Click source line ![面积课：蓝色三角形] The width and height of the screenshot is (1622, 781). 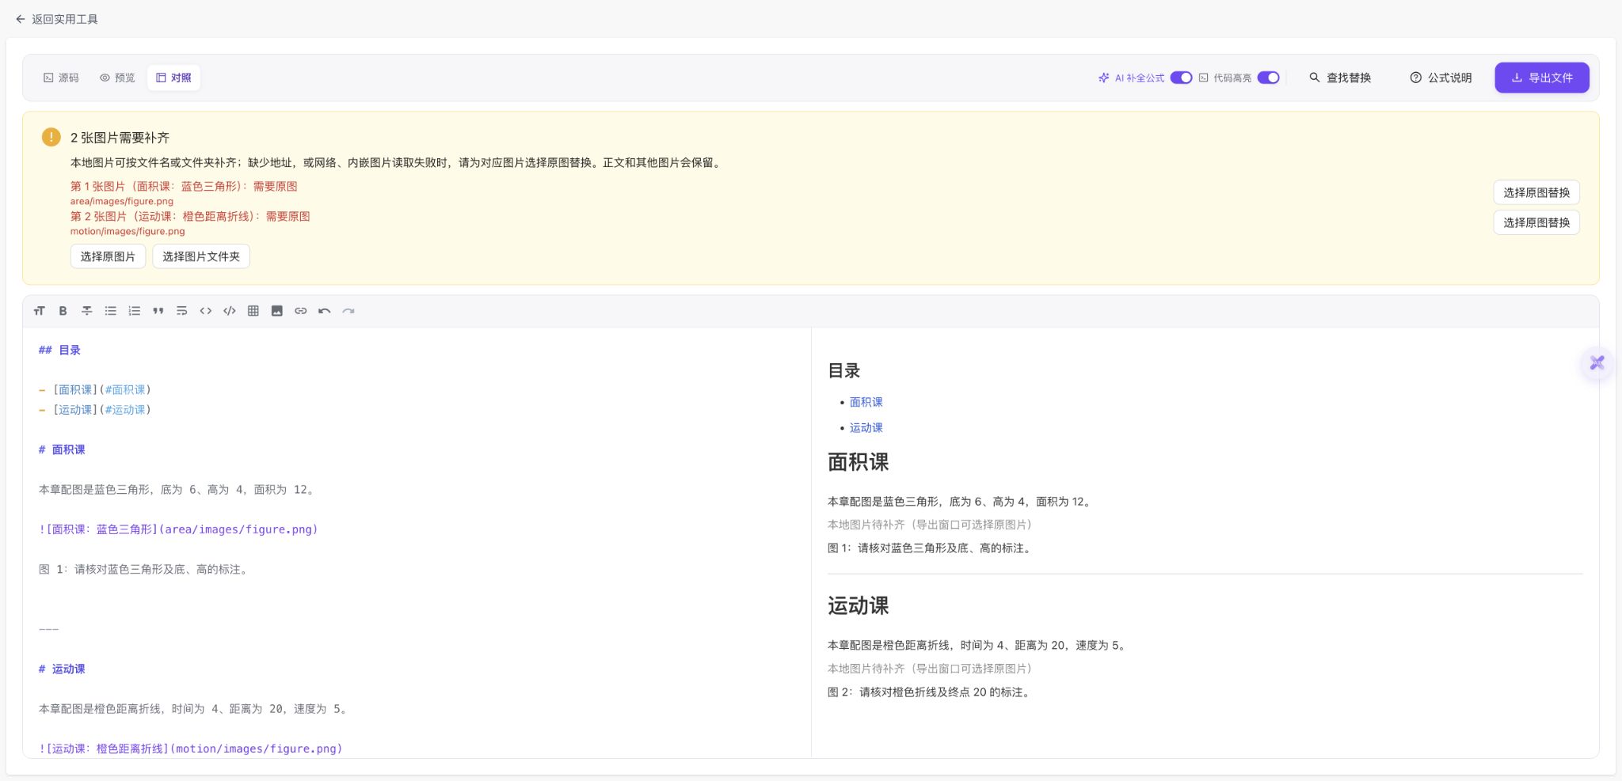[178, 529]
